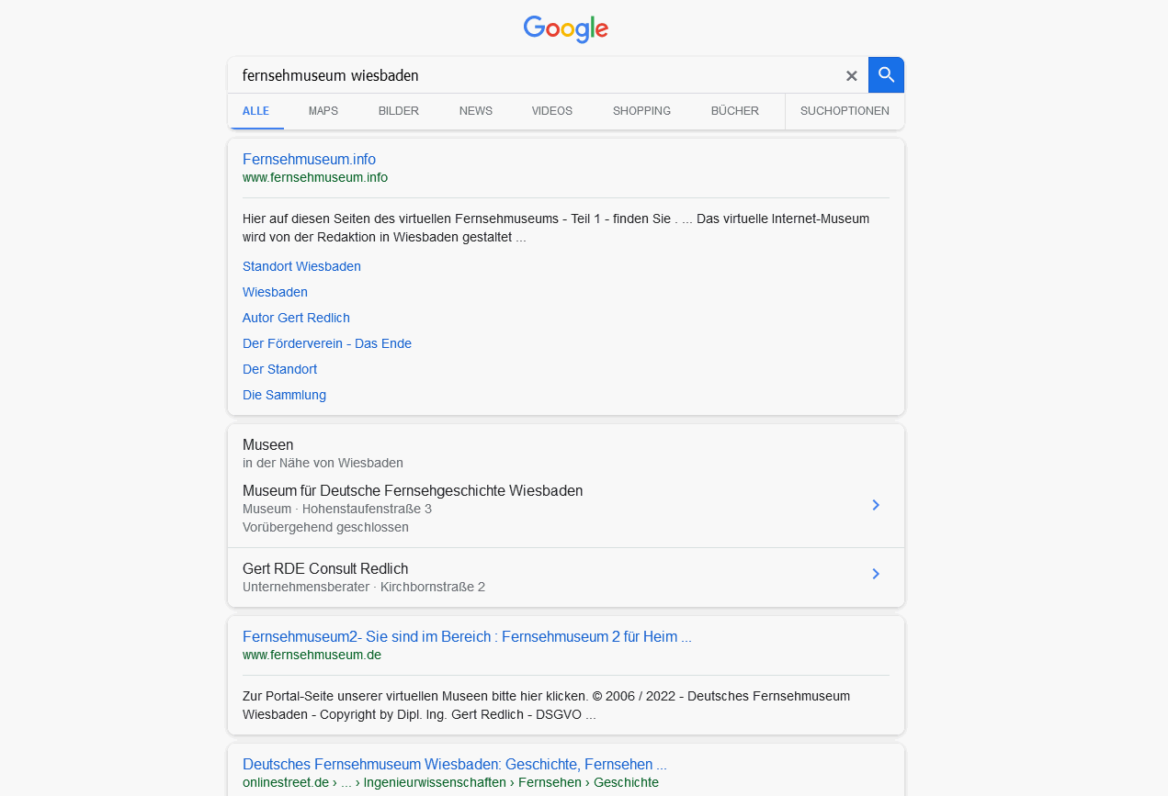Expand Gert RDE Consult Redlich chevron
1168x796 pixels.
click(x=876, y=574)
